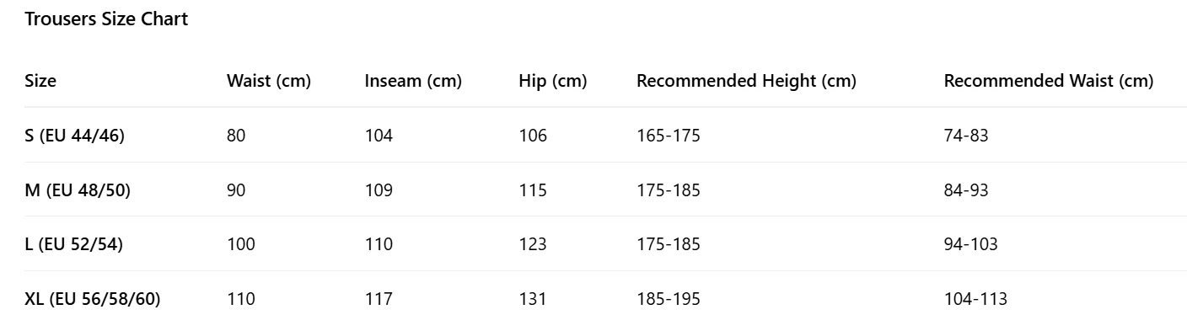1187x331 pixels.
Task: Click the Waist (cm) column header
Action: coord(269,82)
